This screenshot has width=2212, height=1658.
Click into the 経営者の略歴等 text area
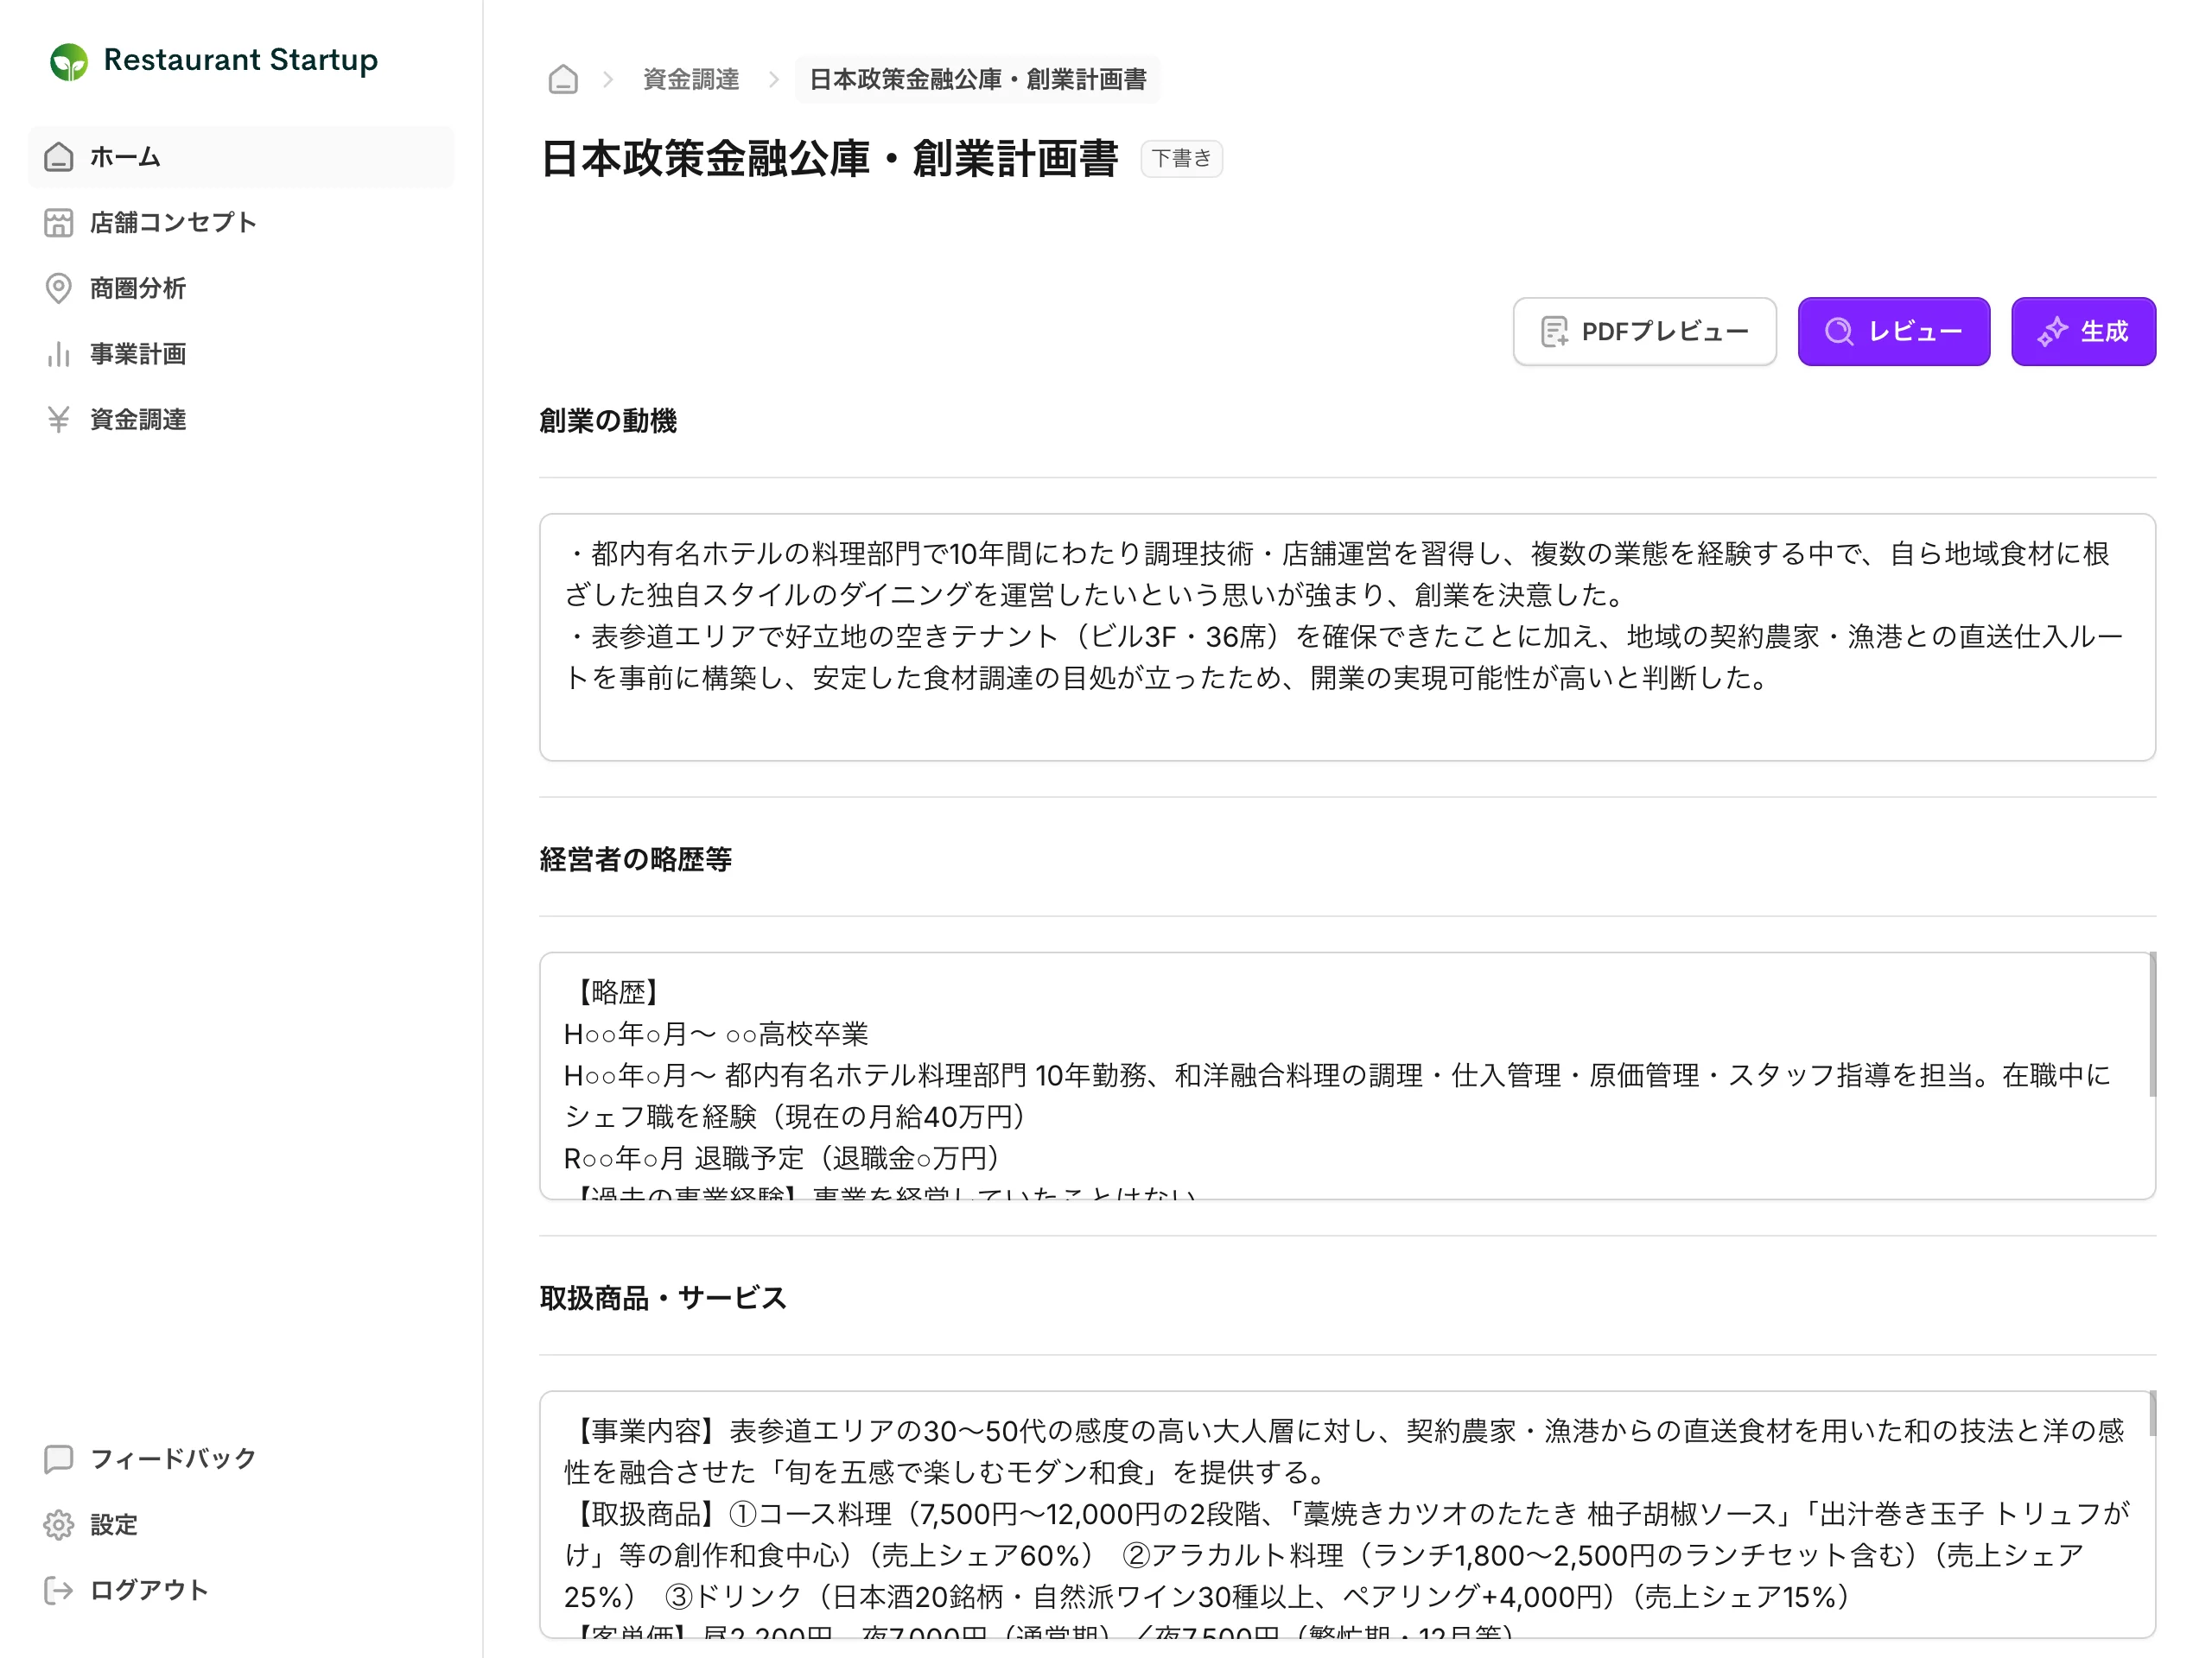[x=1347, y=1076]
